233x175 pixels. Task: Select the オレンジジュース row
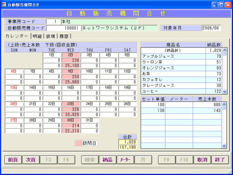pyautogui.click(x=181, y=68)
